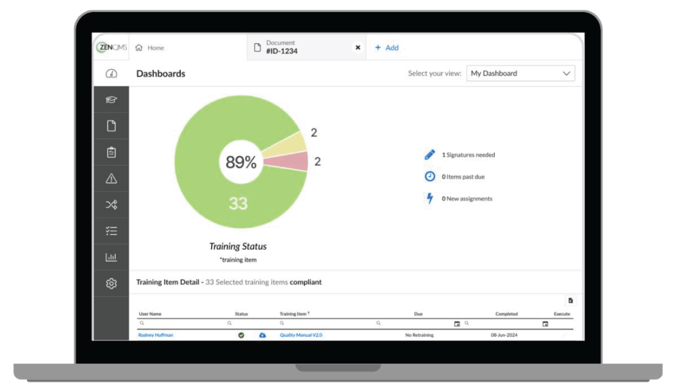
Task: Open the calendar picker in the Completed column
Action: [x=545, y=324]
